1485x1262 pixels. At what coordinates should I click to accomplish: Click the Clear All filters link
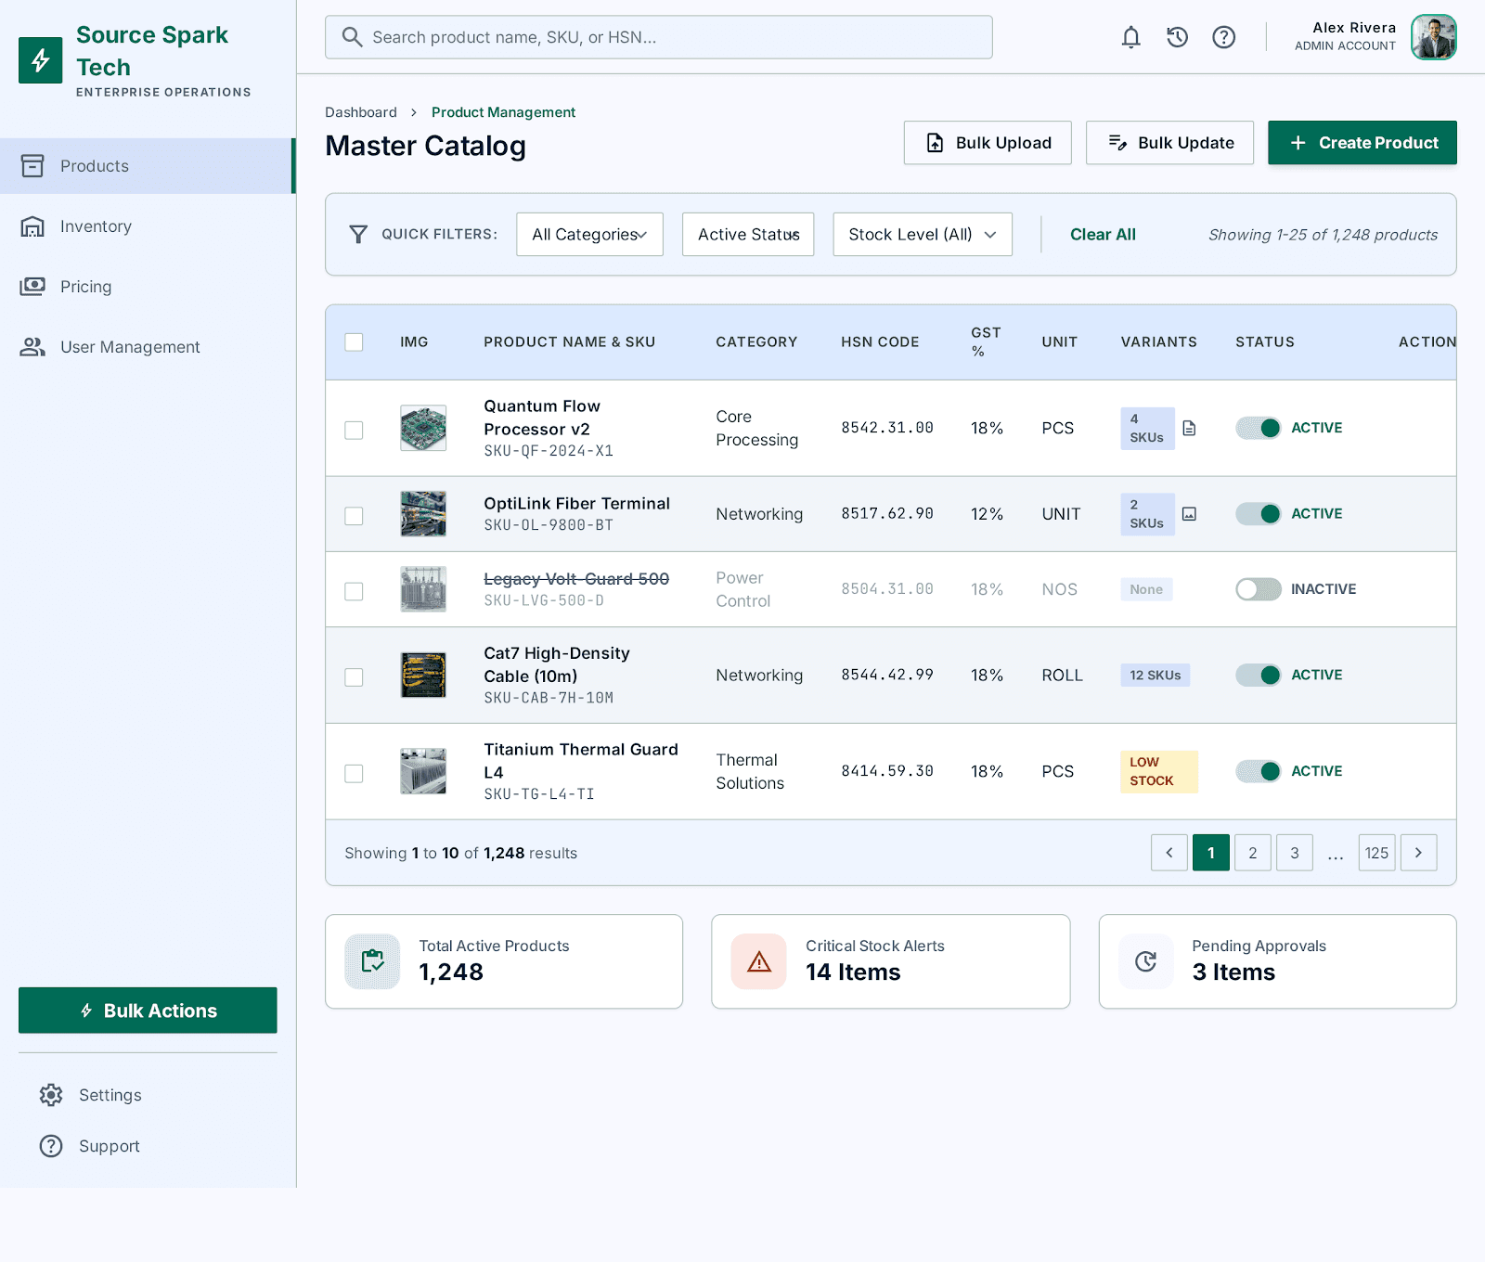point(1103,235)
